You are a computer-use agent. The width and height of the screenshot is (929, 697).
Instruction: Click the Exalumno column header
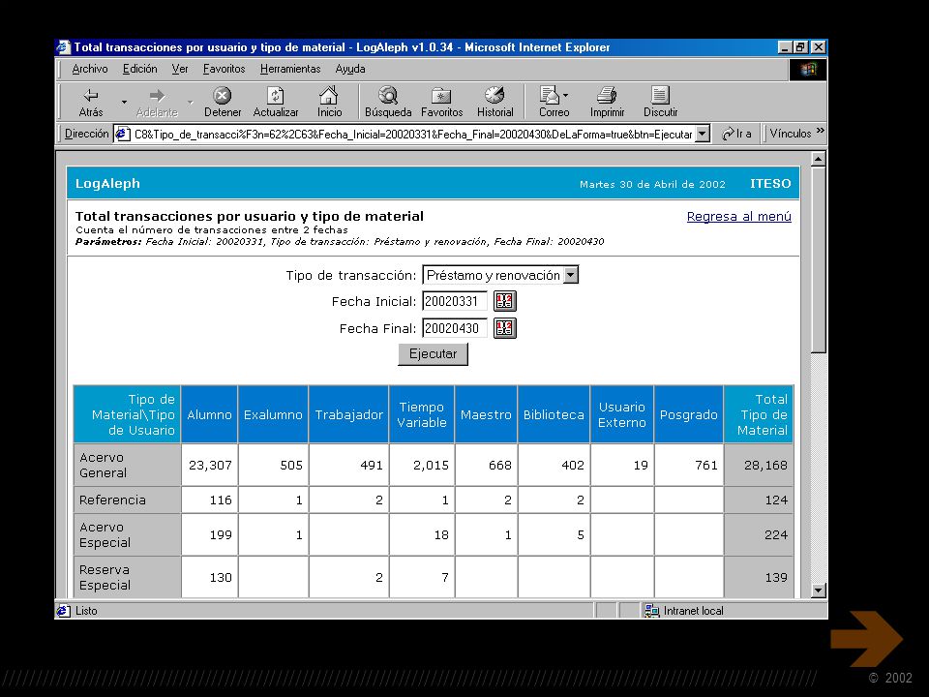(x=273, y=414)
